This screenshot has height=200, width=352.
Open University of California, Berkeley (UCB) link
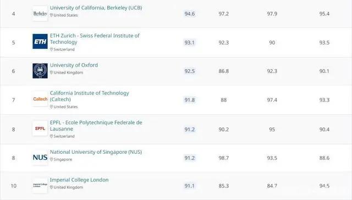[96, 8]
